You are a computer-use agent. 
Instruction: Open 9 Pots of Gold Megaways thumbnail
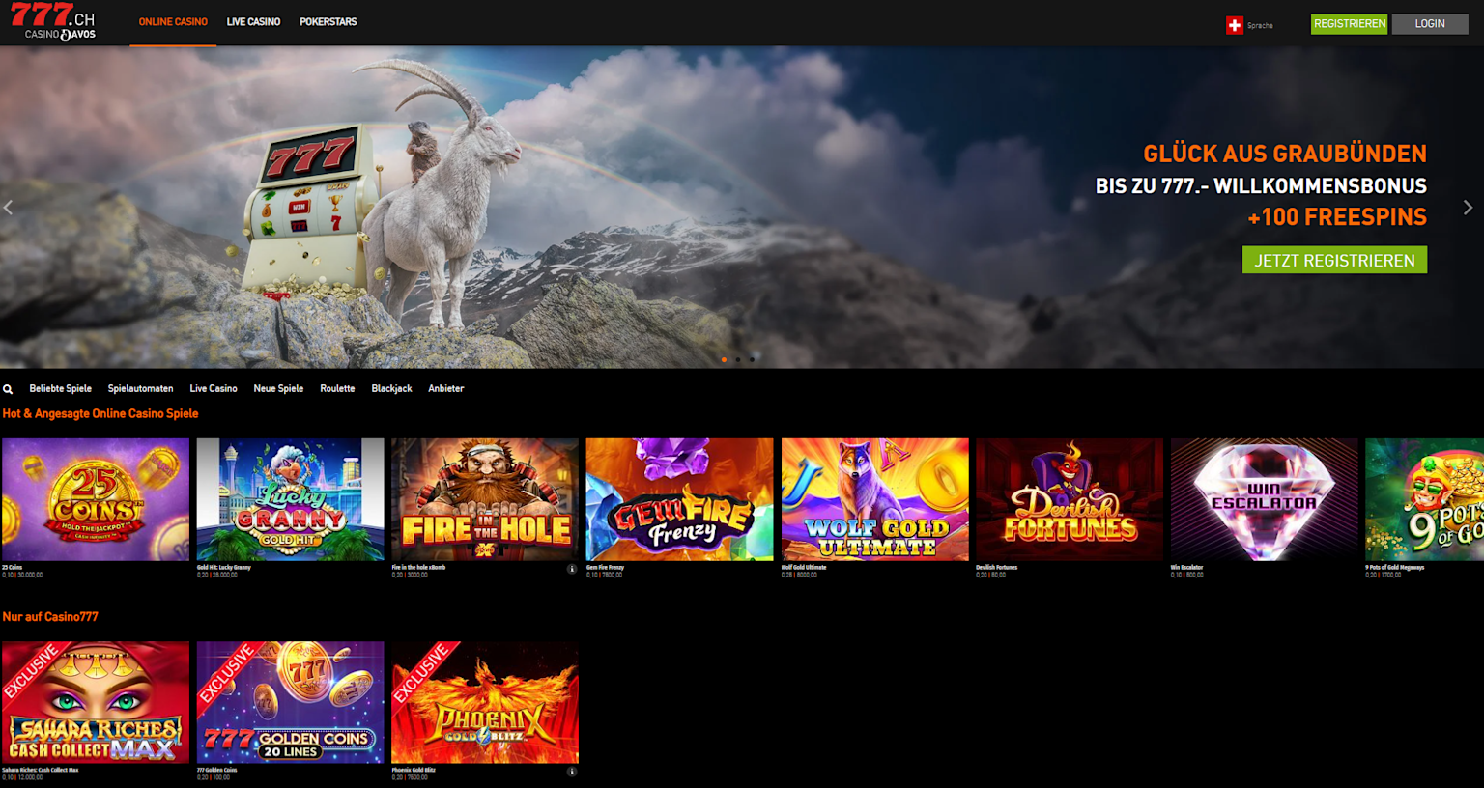click(1424, 499)
